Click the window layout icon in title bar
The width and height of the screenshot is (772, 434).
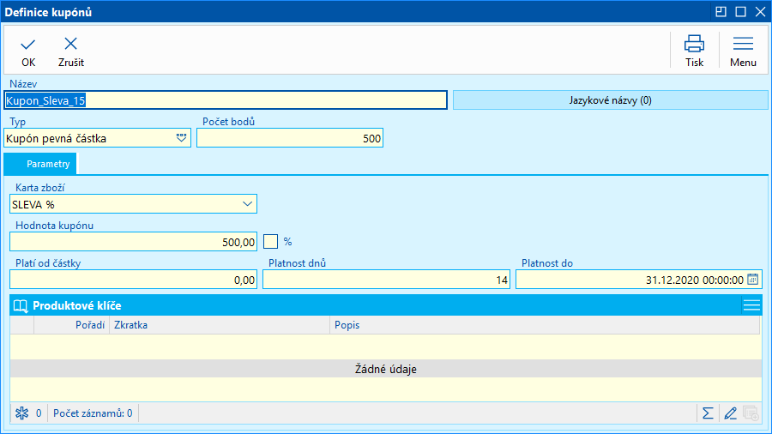721,12
